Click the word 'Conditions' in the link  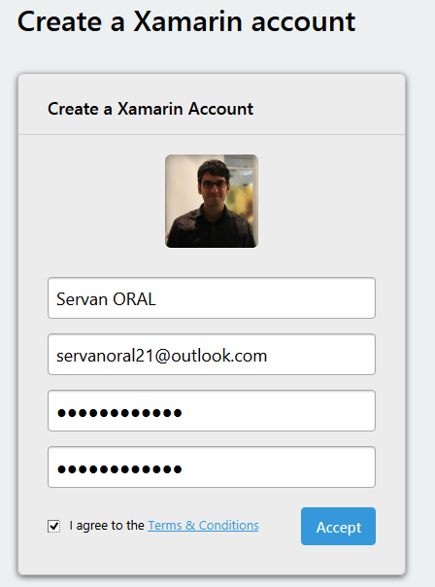[228, 526]
